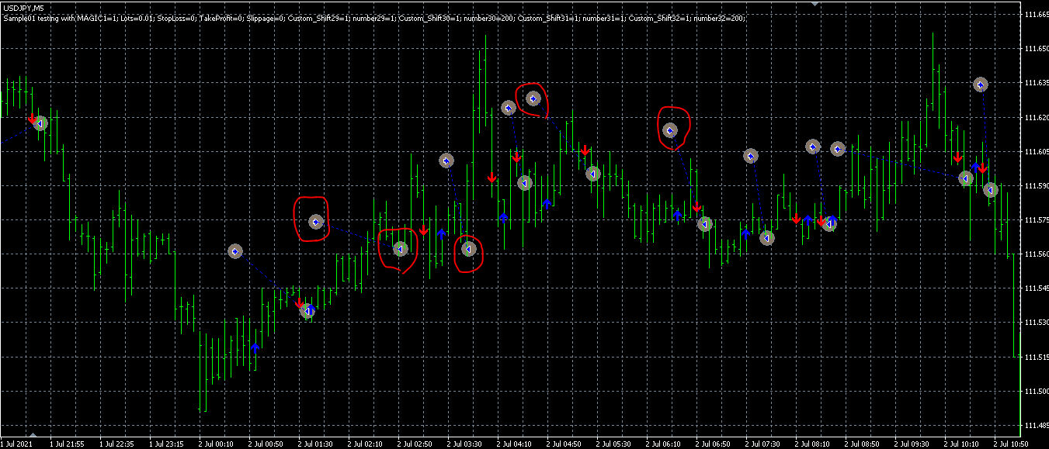Click the red-circled trade marker near 111.575

[316, 222]
